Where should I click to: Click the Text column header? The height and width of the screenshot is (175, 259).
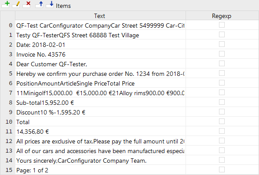point(100,16)
